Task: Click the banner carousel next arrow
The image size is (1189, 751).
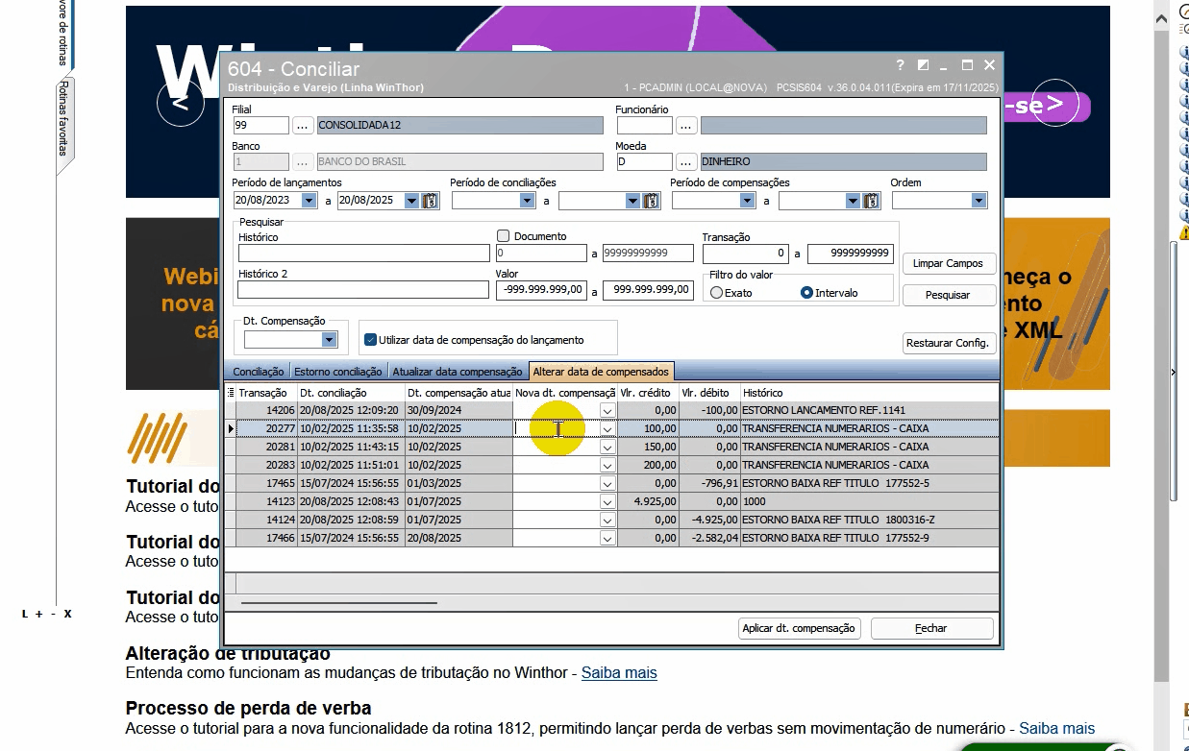Action: click(x=1055, y=102)
